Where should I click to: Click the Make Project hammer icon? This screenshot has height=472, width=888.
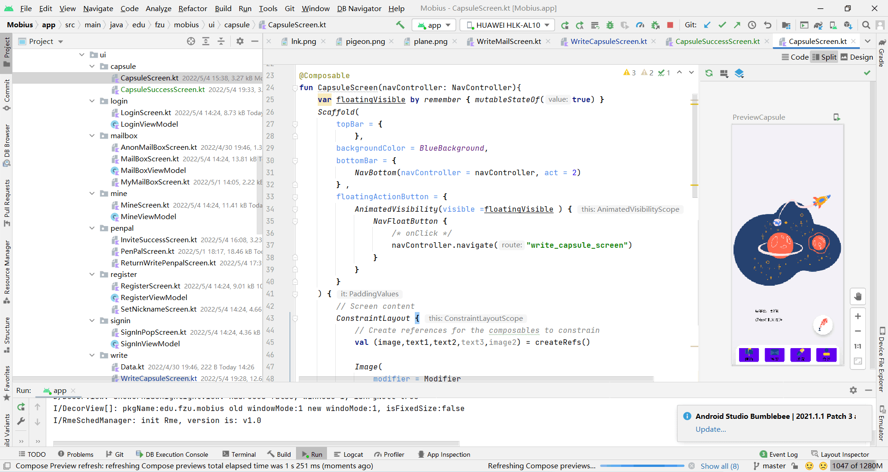tap(400, 25)
